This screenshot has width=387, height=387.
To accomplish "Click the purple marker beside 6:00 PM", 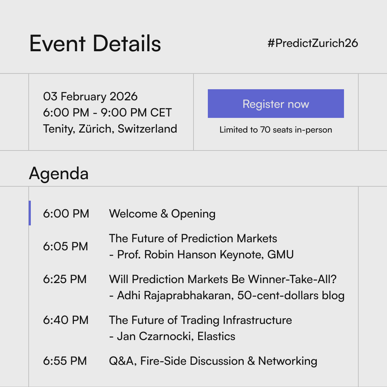I will tap(30, 213).
